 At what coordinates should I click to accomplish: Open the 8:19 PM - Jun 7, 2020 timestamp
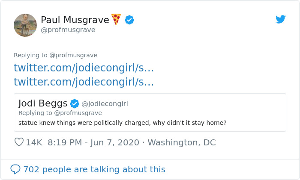[x=93, y=142]
